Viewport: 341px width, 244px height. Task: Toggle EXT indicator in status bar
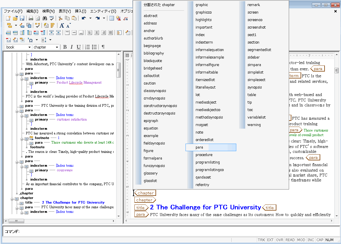coord(270,240)
